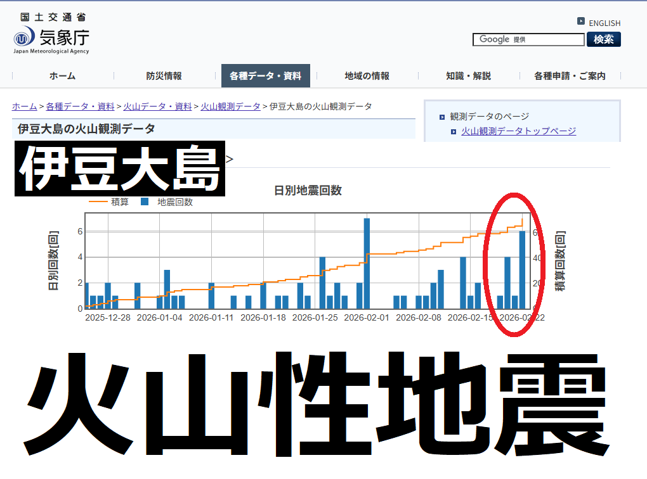Open the ホーム tab in the main navigation bar

pos(62,76)
